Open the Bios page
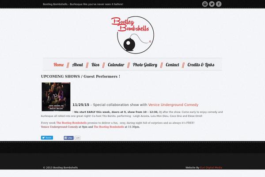The image size is (265, 177). (x=95, y=65)
